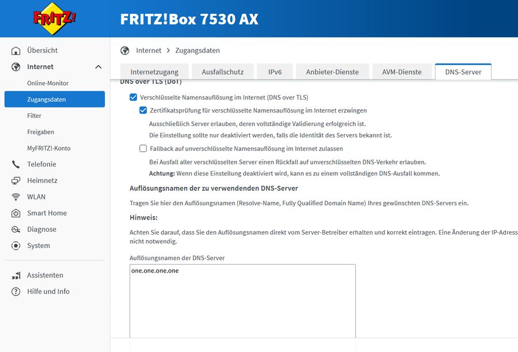518x352 pixels.
Task: Click the System icon in the sidebar
Action: click(16, 246)
